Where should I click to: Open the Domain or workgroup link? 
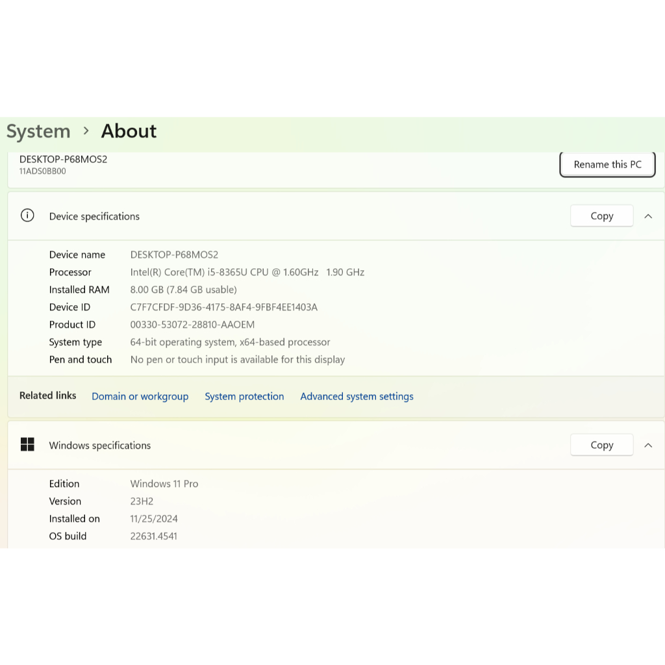(x=140, y=396)
